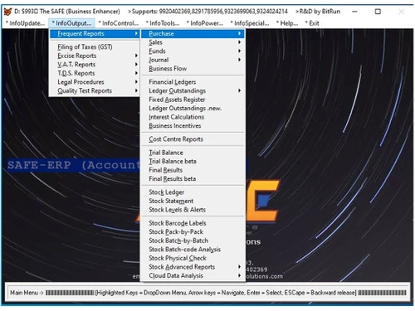Expand Stock Advanced Reports submenu
The height and width of the screenshot is (311, 415).
193,267
